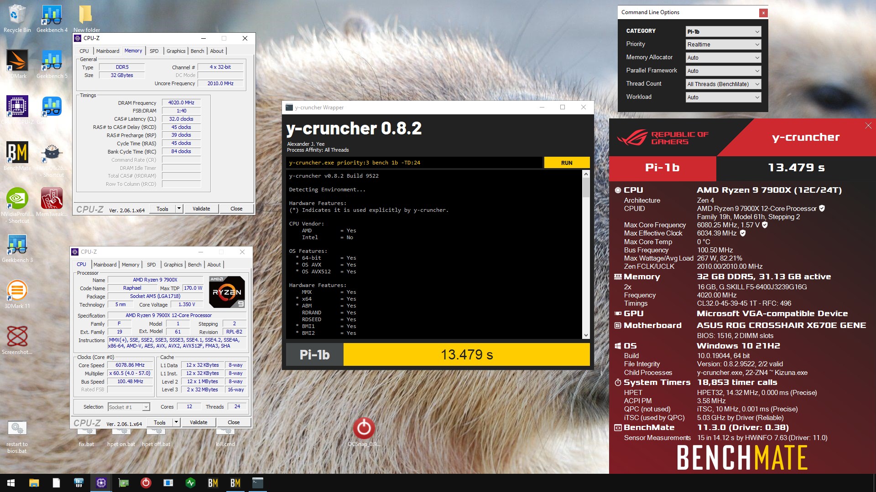Expand the Workload dropdown
876x492 pixels.
click(x=723, y=97)
